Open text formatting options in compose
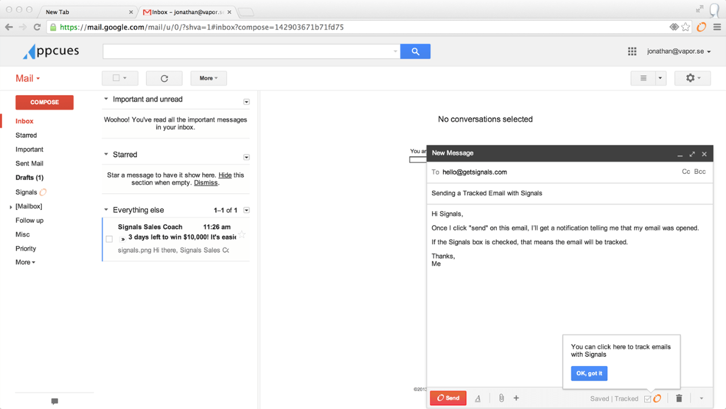Viewport: 726px width, 409px height. click(x=478, y=398)
